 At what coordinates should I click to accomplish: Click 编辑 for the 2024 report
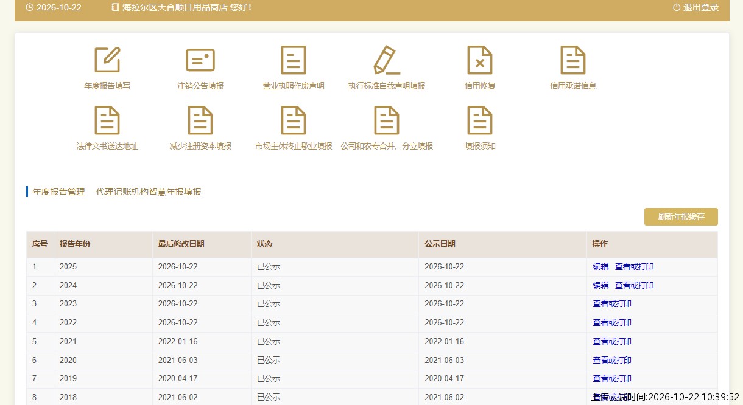600,285
